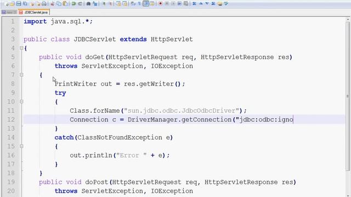Run macro multiple times icon
Screen dimensions: 351x197
tap(179, 4)
